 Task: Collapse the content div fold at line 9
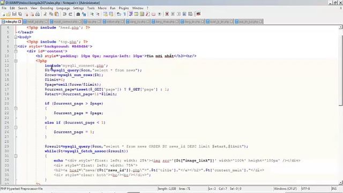point(16,51)
